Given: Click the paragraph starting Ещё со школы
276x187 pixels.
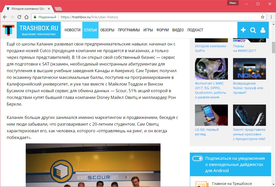Looking at the screenshot, I should pyautogui.click(x=92, y=74).
